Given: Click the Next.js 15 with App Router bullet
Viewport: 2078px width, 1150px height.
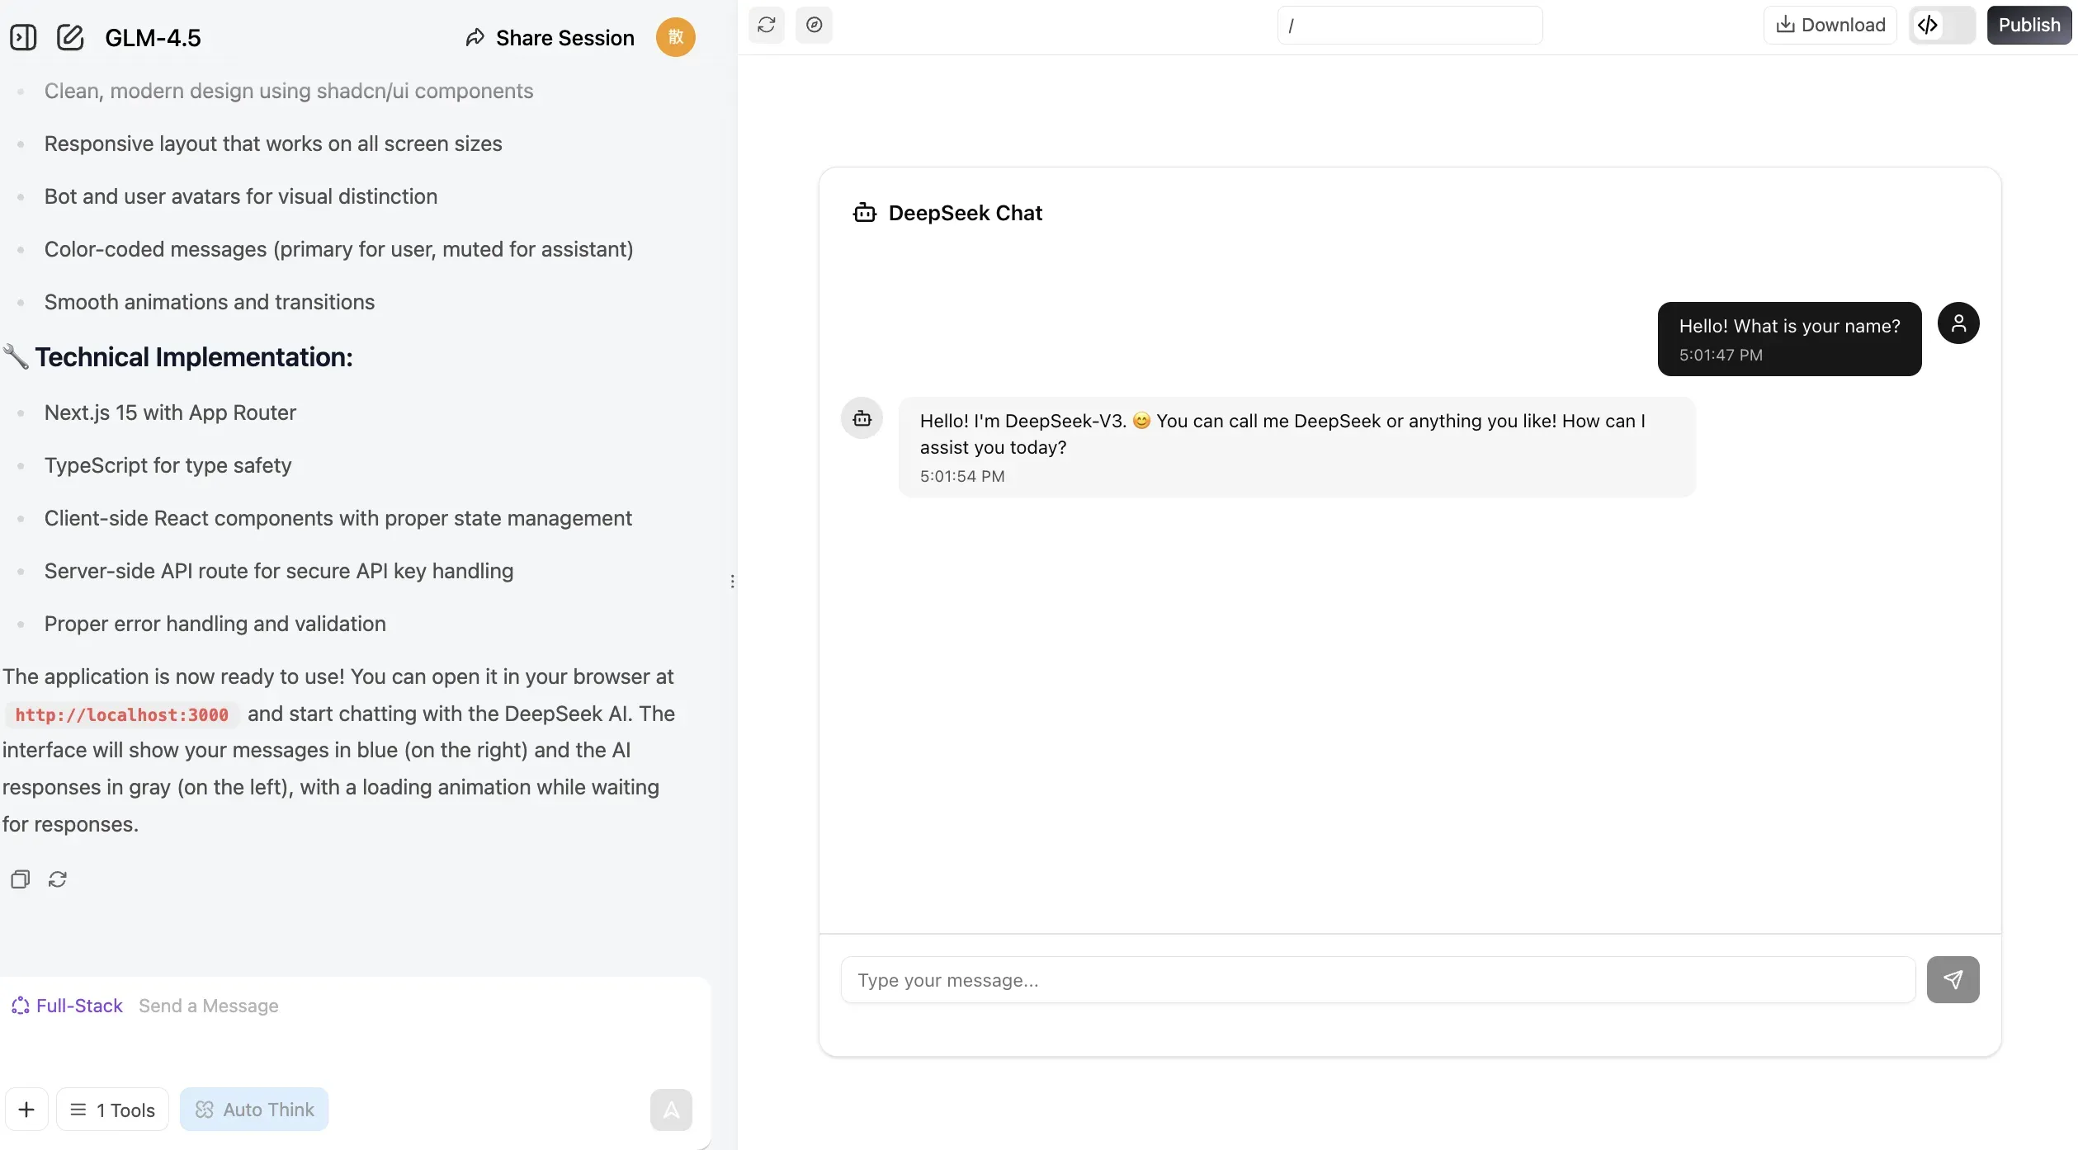Looking at the screenshot, I should [x=170, y=412].
